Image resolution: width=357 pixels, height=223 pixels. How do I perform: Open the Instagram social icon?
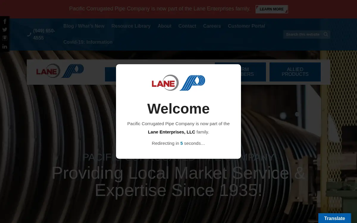tap(5, 38)
